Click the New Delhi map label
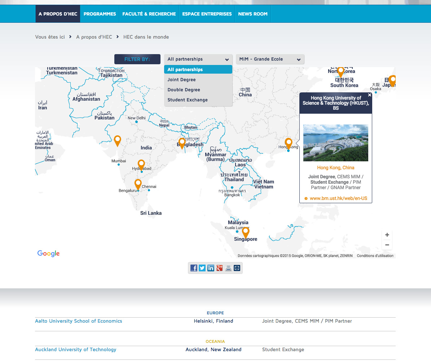This screenshot has height=362, width=431. pyautogui.click(x=137, y=118)
